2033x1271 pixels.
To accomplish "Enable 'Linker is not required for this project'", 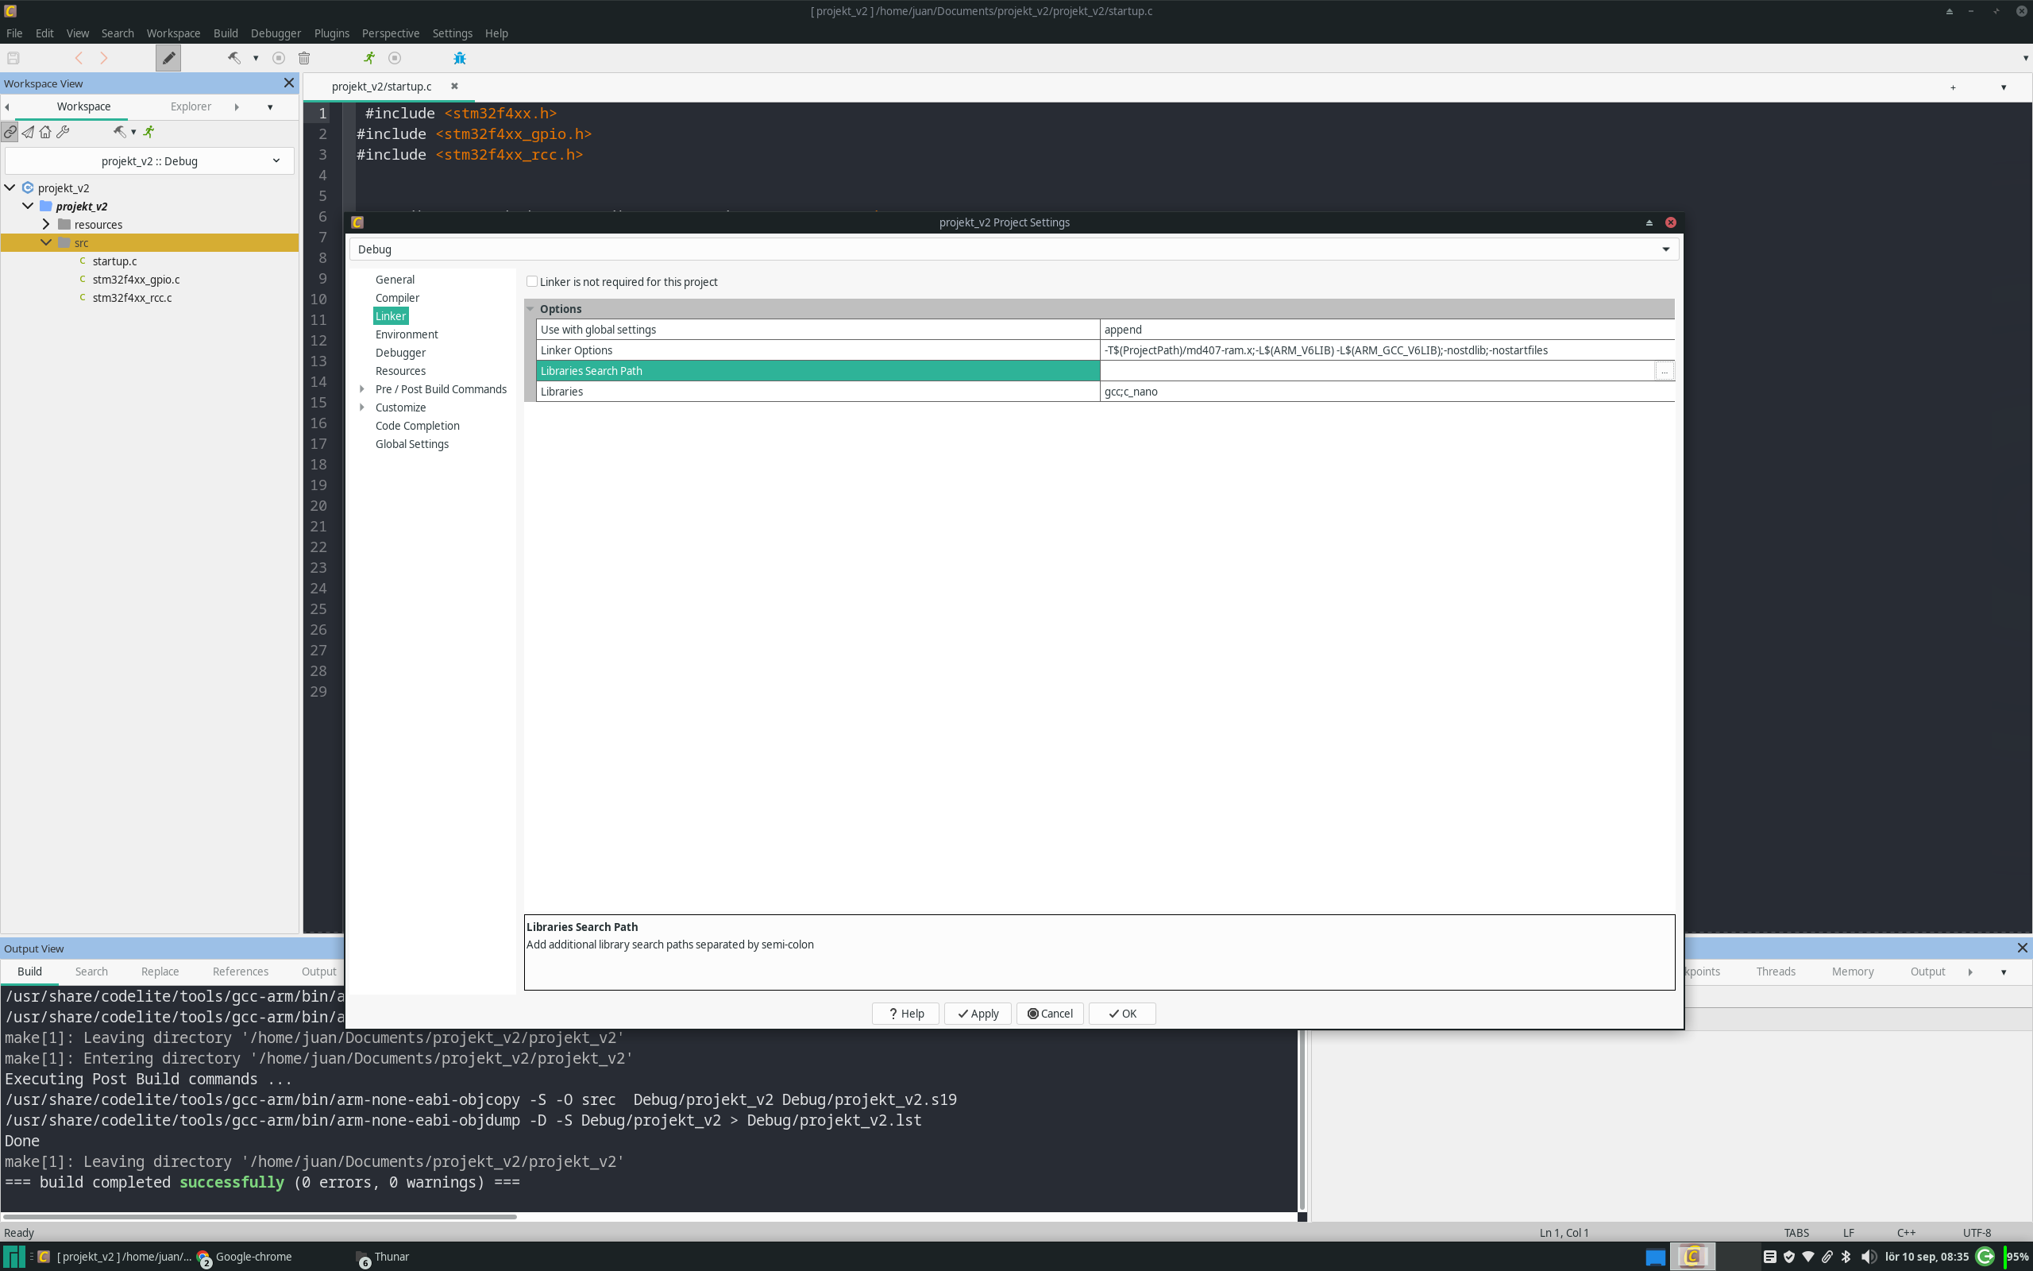I will [532, 280].
